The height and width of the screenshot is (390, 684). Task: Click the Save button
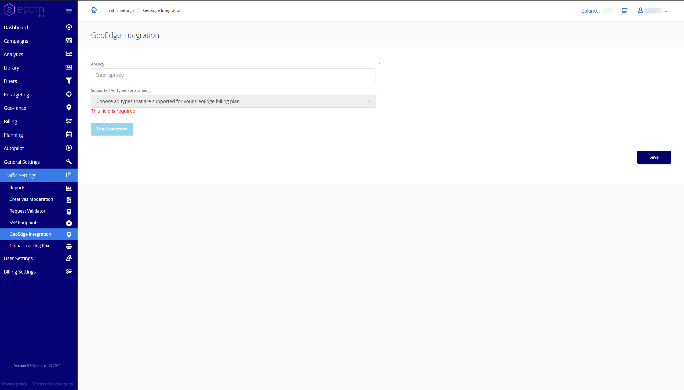tap(654, 157)
